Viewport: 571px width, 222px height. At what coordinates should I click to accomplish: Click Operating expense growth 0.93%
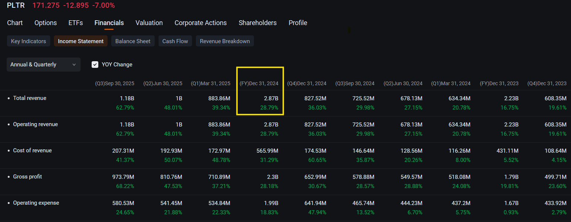coord(511,212)
